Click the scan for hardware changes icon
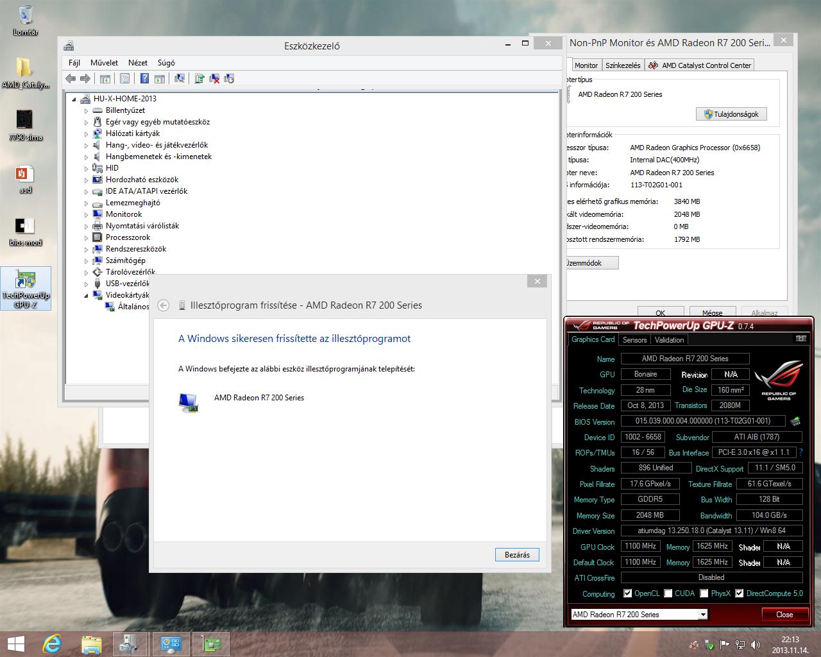Screen dimensions: 821x657 pyautogui.click(x=180, y=78)
